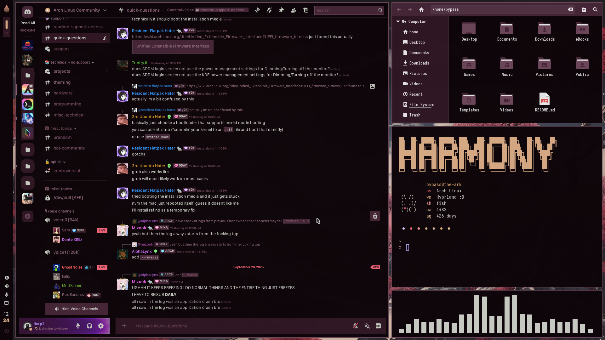This screenshot has width=605, height=340.
Task: Show the member list icon
Action: pos(294,10)
